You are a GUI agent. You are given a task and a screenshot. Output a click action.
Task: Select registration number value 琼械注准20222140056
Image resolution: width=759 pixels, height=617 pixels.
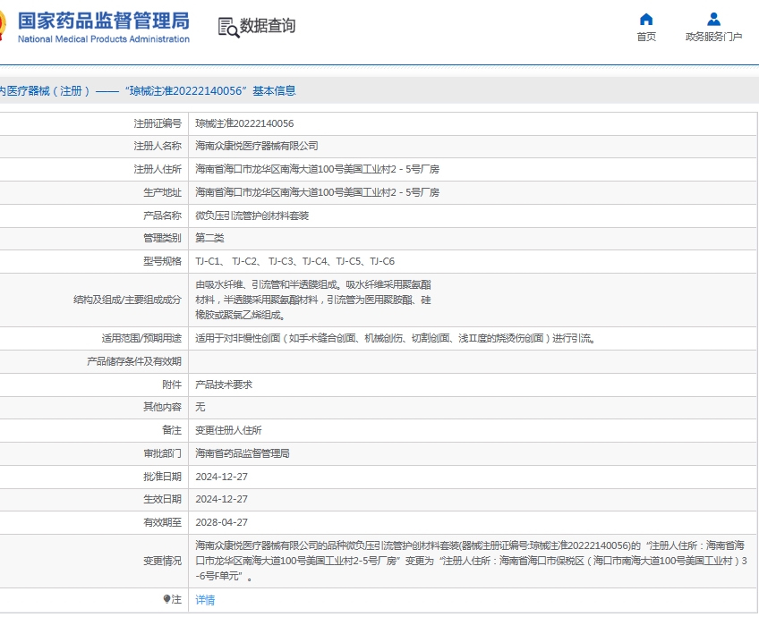244,123
